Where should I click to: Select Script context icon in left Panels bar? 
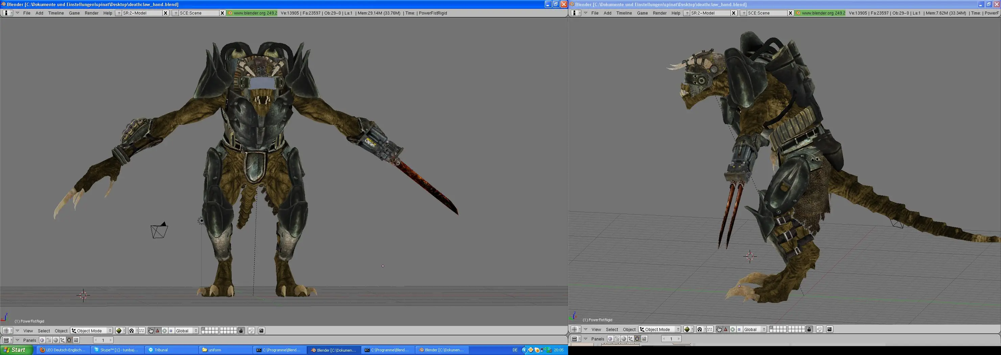49,340
